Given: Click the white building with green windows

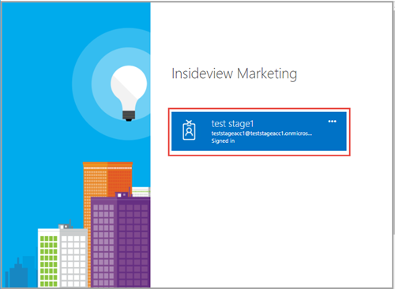Looking at the screenshot, I should pos(49,258).
